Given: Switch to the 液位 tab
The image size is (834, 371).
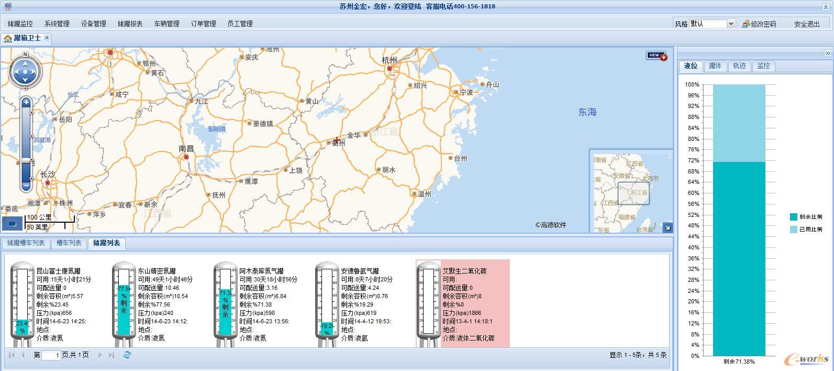Looking at the screenshot, I should 691,66.
